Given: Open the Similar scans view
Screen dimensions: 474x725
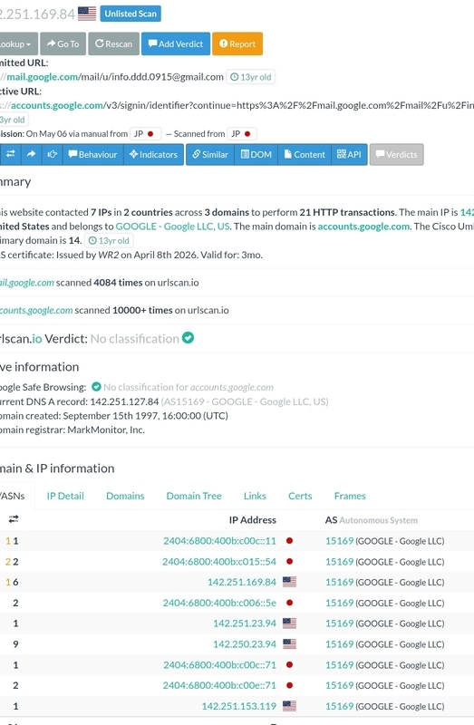Looking at the screenshot, I should click(x=210, y=154).
